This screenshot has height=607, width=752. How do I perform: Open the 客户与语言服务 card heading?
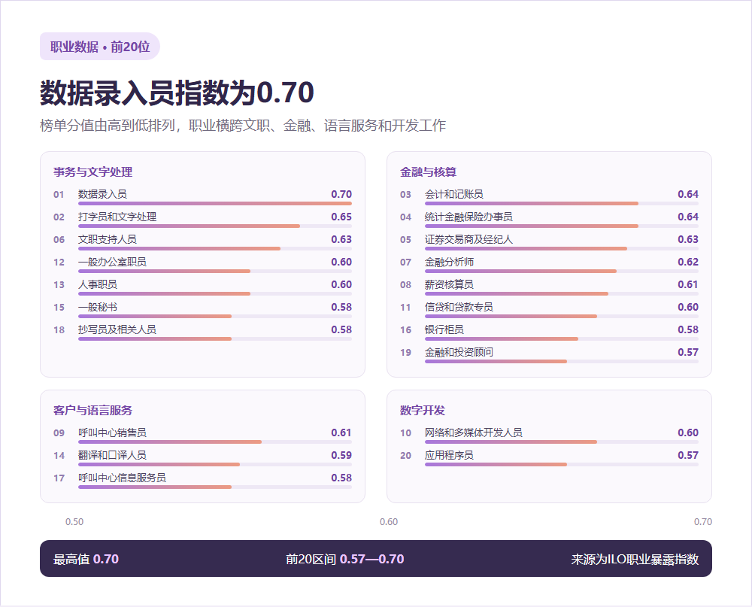tap(92, 410)
